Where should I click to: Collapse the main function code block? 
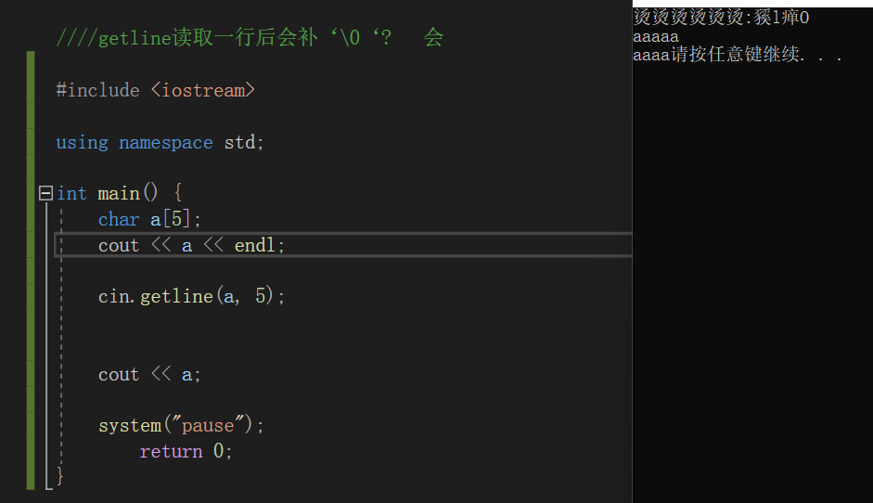click(x=45, y=194)
